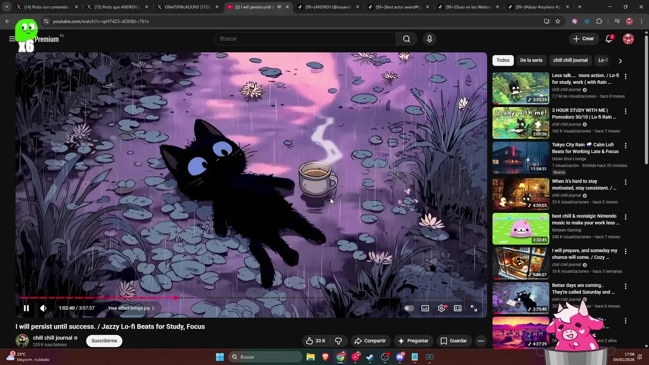
Task: Open the YouTube hamburger guide menu
Action: coord(12,39)
